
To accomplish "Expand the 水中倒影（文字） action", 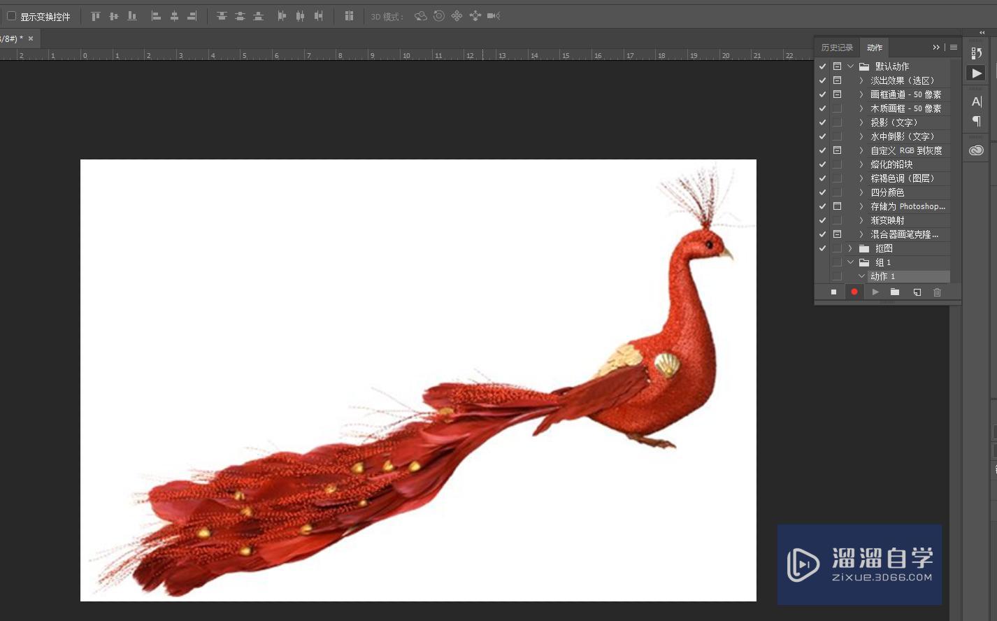I will coord(861,136).
